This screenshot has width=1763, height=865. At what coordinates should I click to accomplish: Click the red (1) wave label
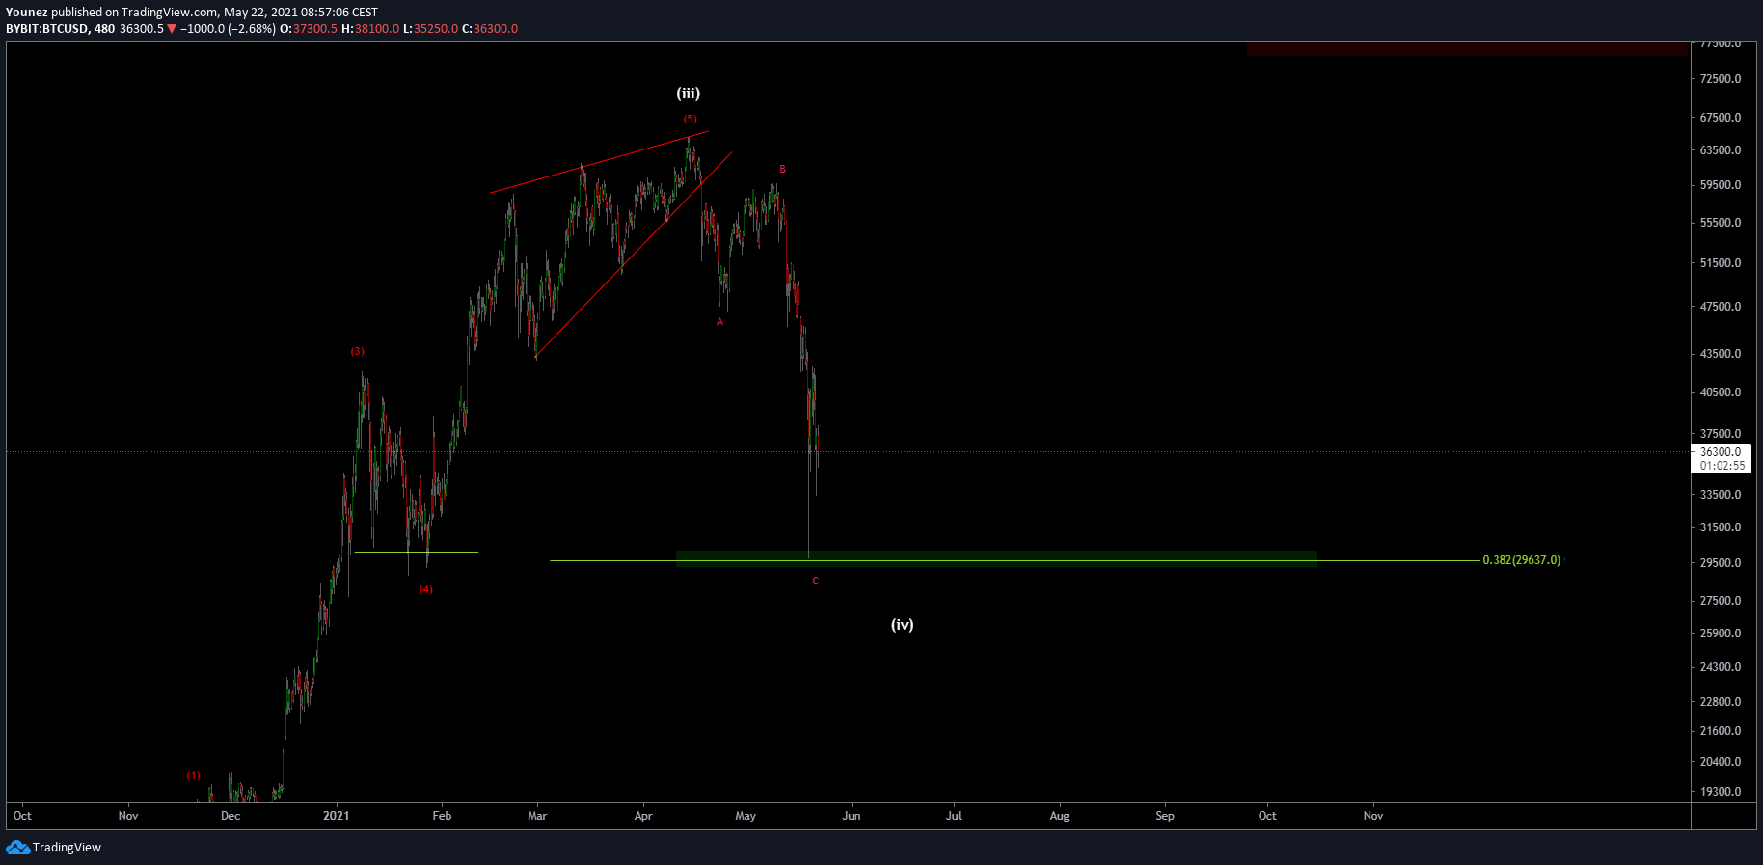point(194,776)
